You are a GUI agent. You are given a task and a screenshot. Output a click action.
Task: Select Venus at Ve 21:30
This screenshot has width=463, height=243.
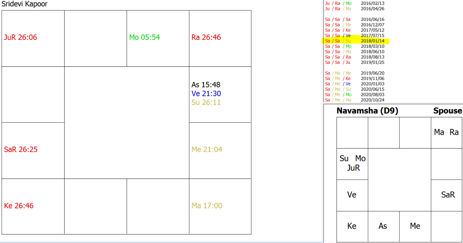tap(206, 94)
